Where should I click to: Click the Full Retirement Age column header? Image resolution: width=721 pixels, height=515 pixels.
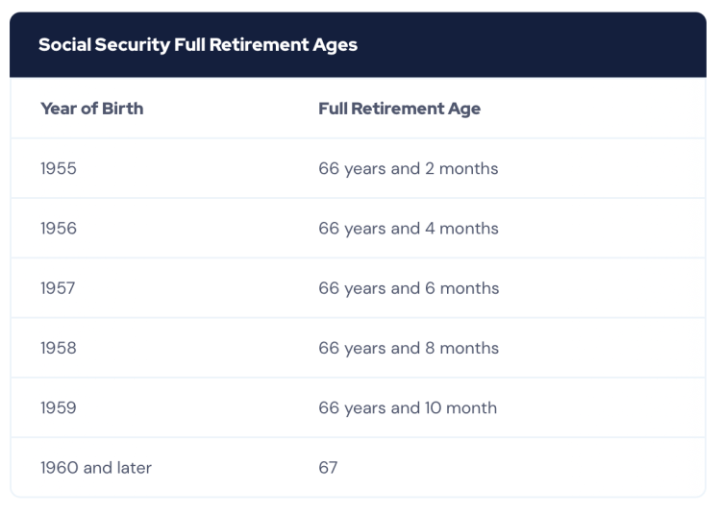click(x=399, y=109)
